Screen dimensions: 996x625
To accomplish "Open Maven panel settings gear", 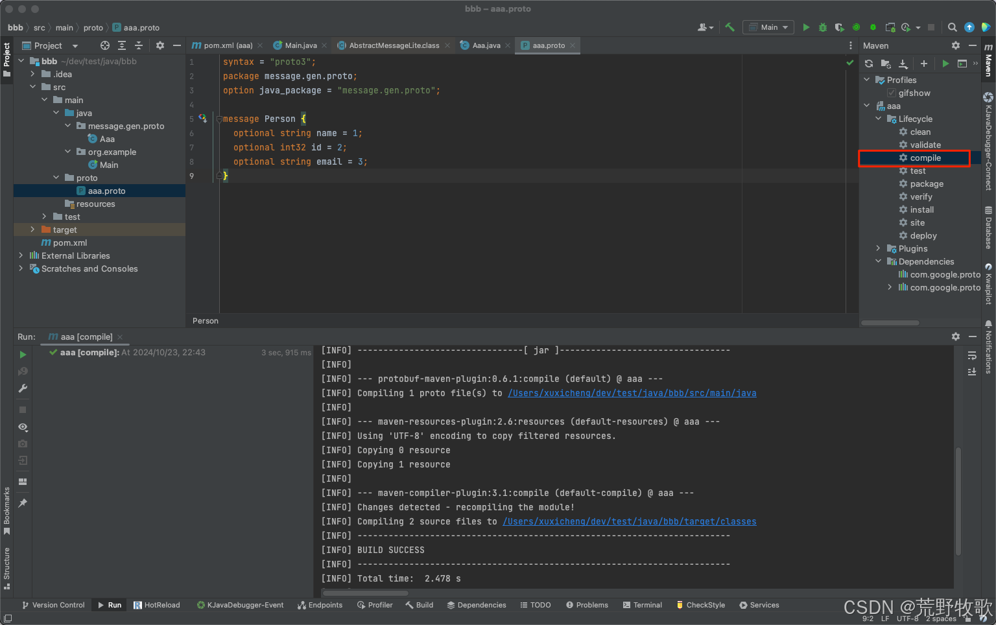I will (955, 45).
